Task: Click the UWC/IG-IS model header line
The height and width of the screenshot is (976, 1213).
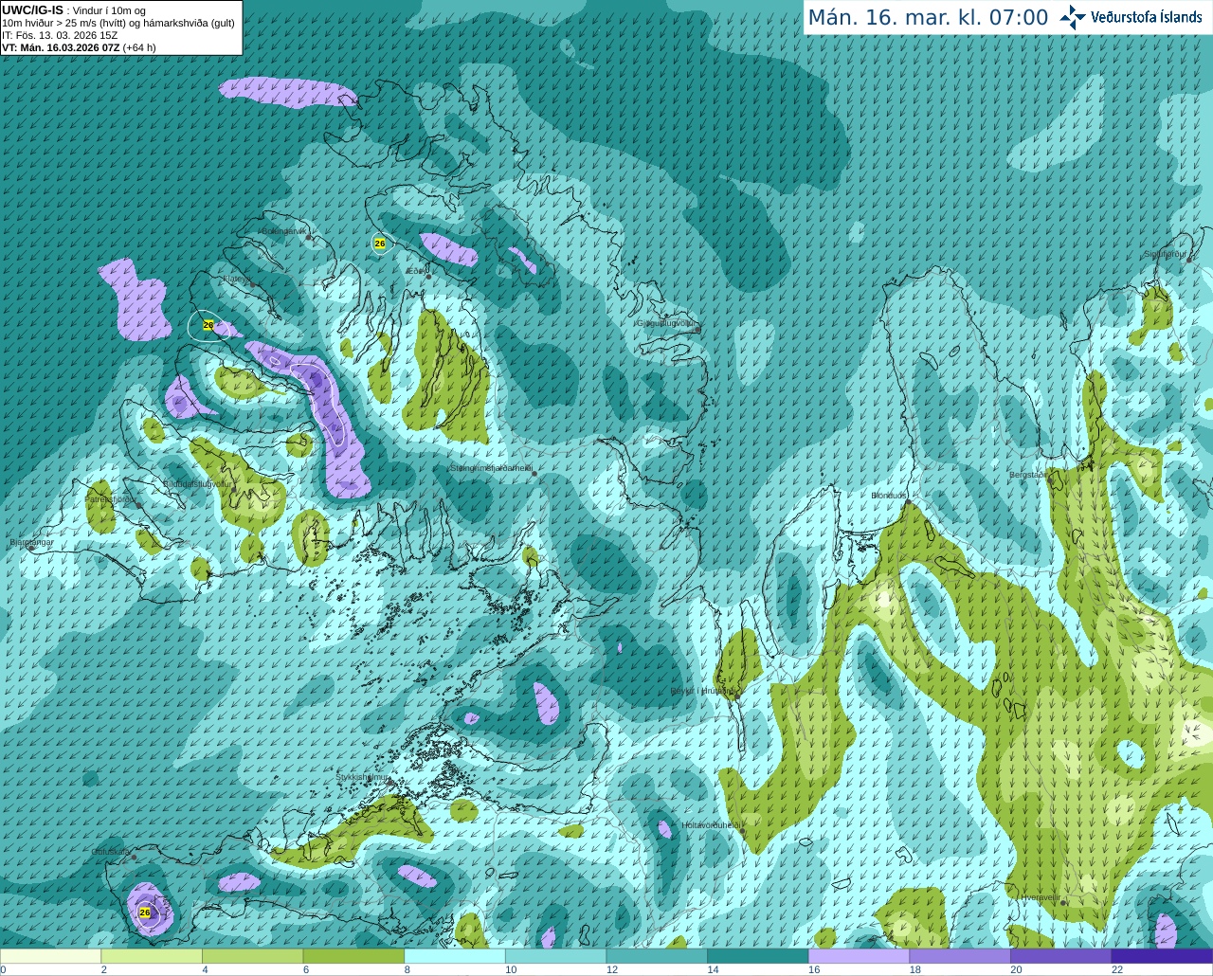Action: [x=74, y=10]
